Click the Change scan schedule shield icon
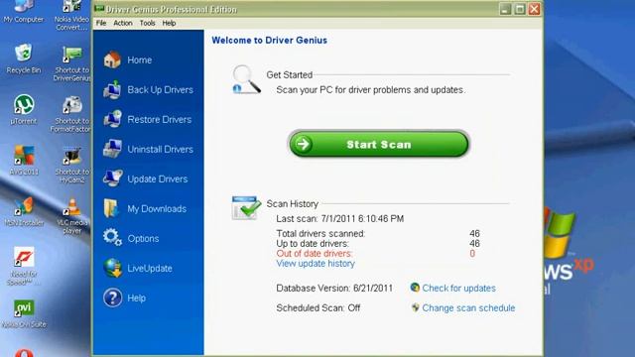Screen dimensions: 635x357 pos(415,307)
